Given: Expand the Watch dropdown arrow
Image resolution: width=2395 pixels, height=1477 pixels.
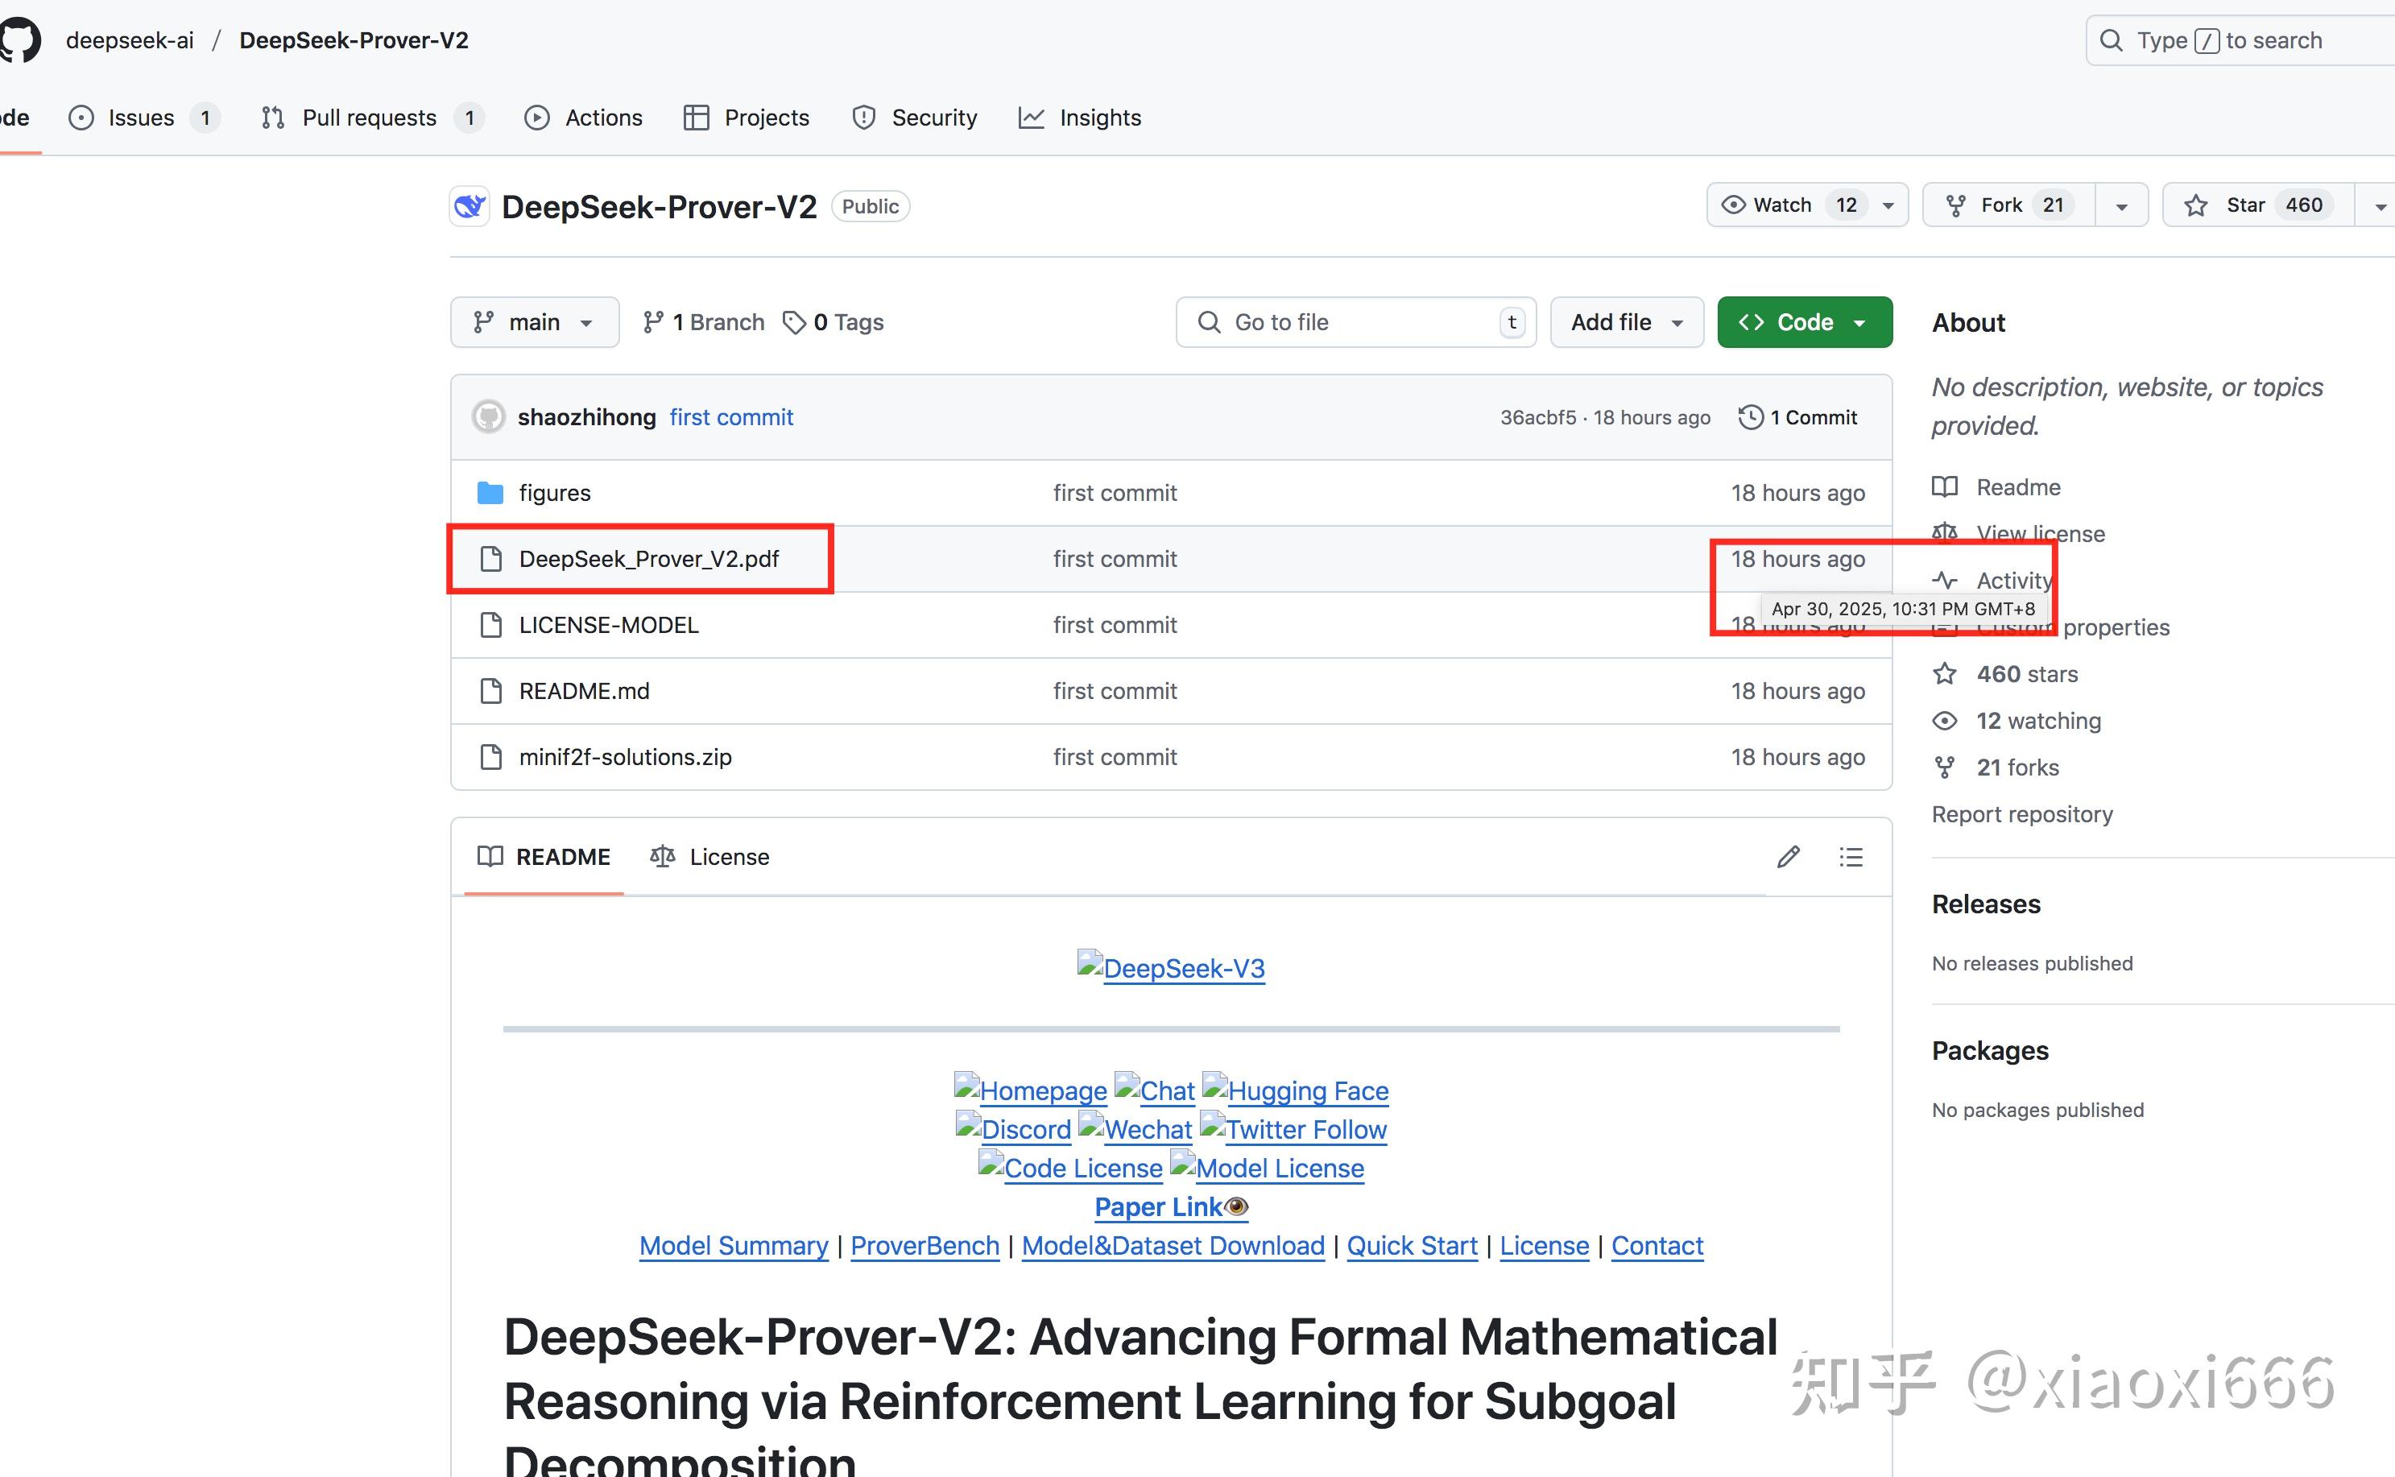Looking at the screenshot, I should point(1887,205).
